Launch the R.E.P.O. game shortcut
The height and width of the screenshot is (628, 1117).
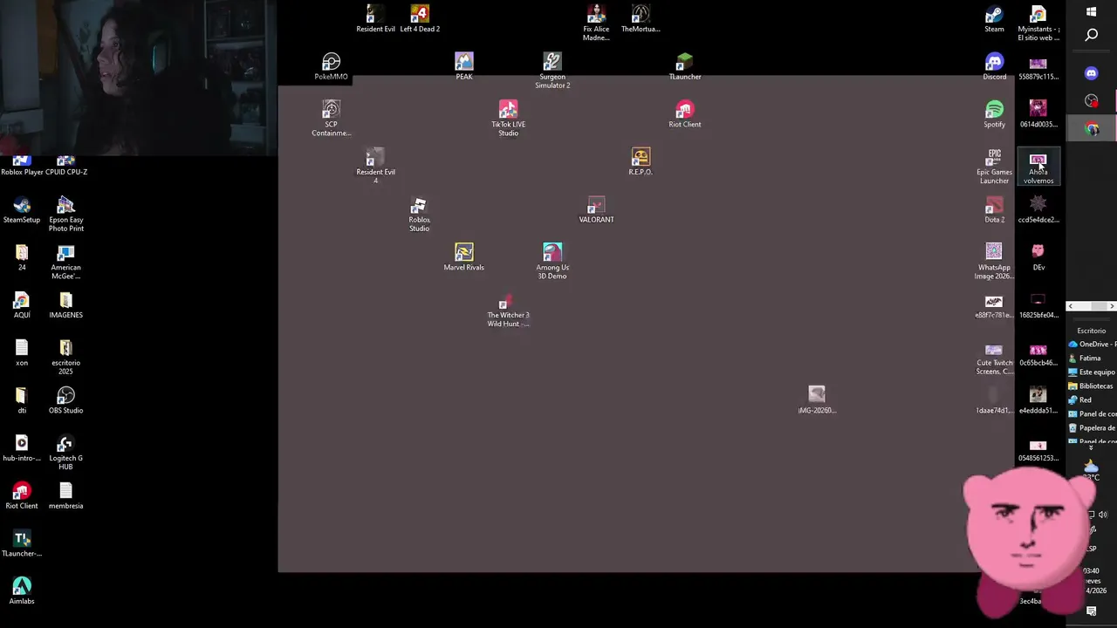[641, 162]
